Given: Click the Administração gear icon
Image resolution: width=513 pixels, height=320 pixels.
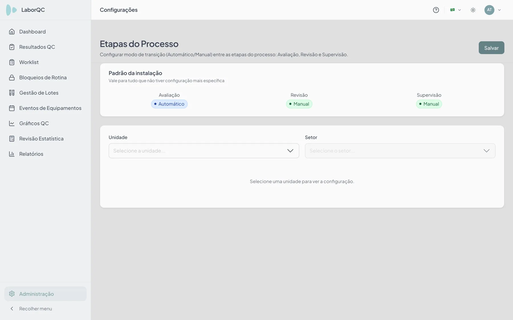Looking at the screenshot, I should 12,294.
